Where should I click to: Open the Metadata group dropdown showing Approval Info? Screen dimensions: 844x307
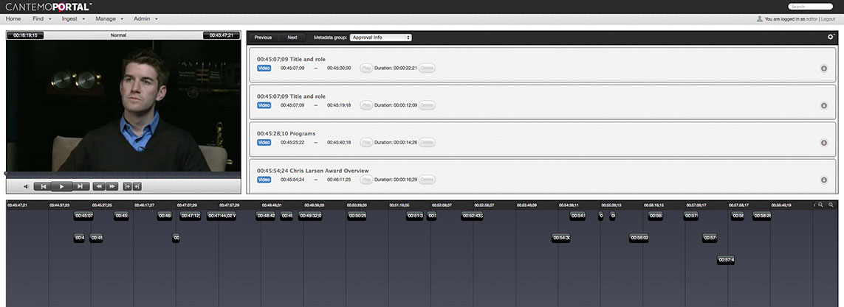[x=380, y=38]
